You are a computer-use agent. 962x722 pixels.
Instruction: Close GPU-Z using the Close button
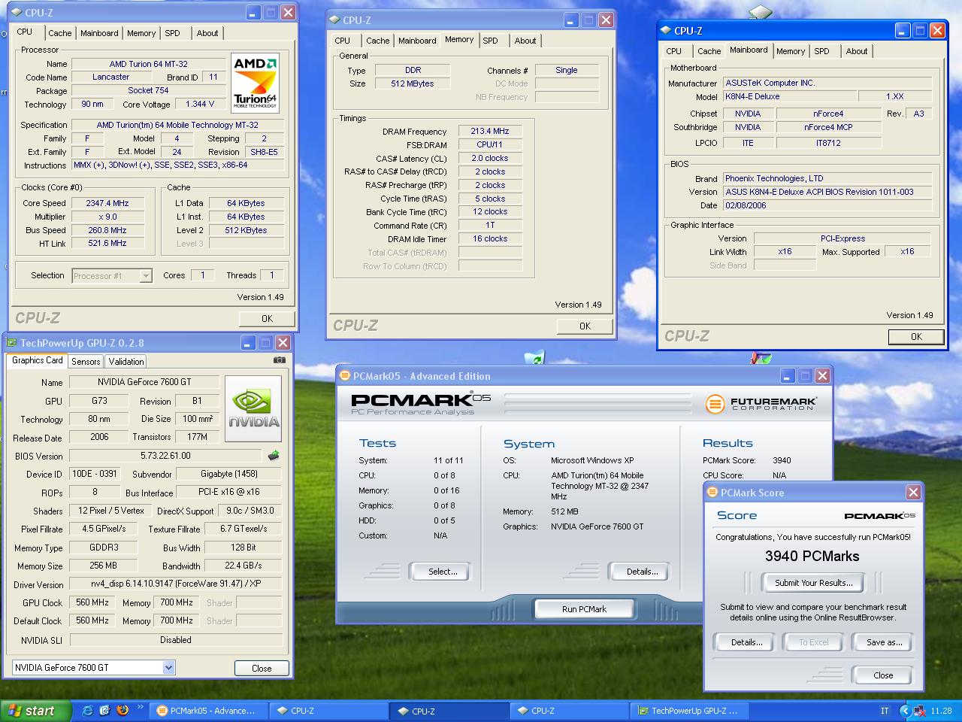tap(262, 668)
